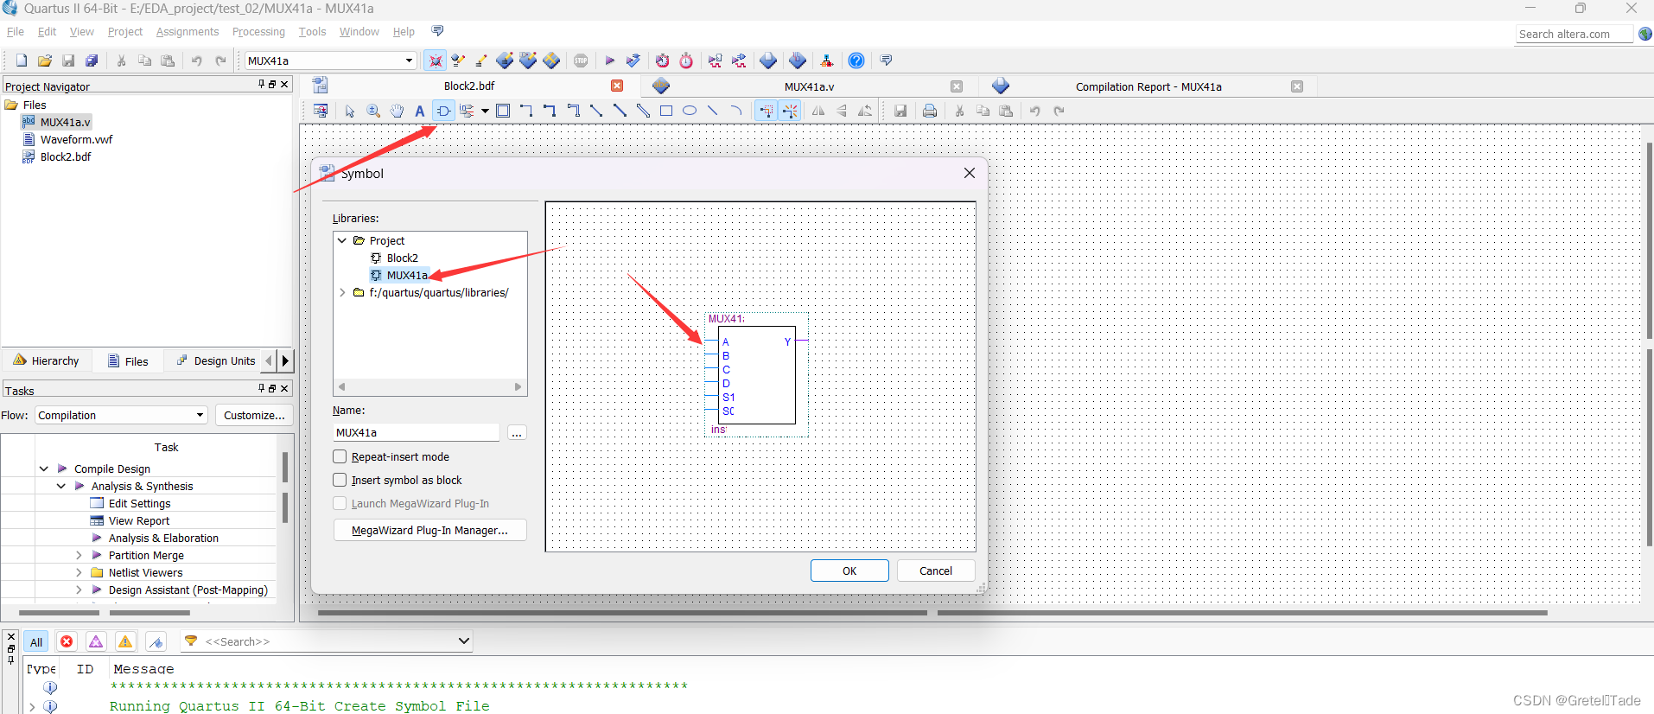Click the Search altera.com field
Screen dimensions: 1654x714
[x=1574, y=34]
